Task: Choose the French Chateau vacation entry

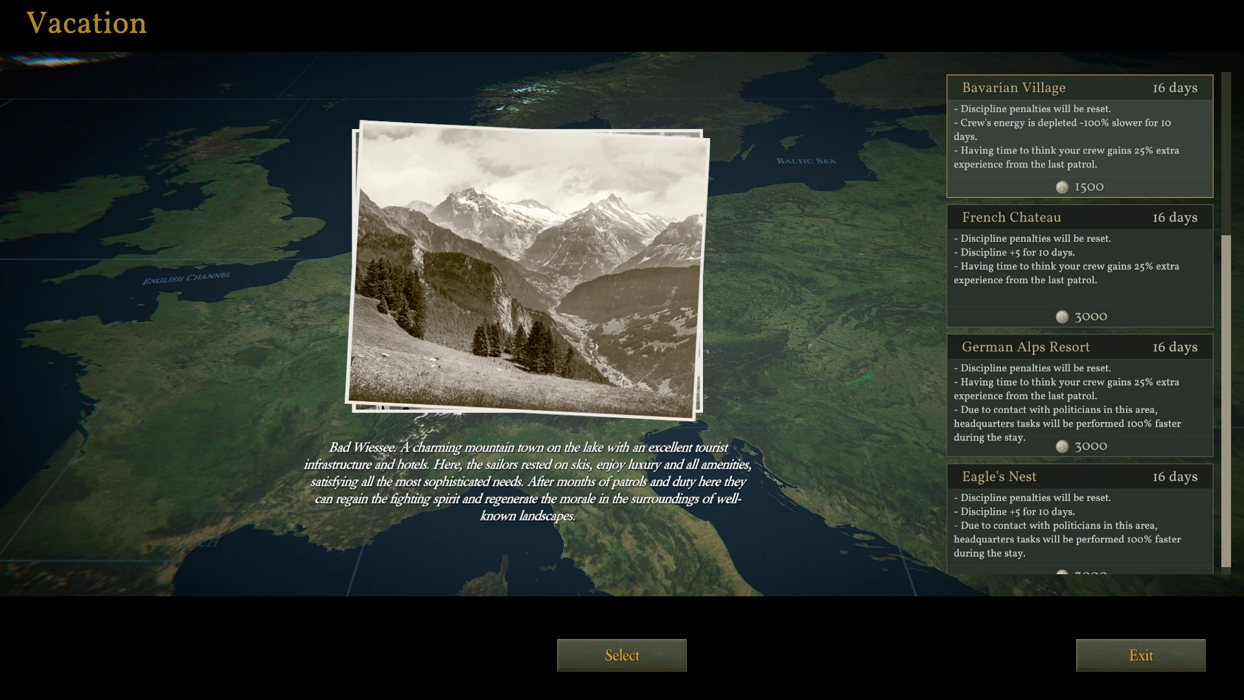Action: (1011, 218)
